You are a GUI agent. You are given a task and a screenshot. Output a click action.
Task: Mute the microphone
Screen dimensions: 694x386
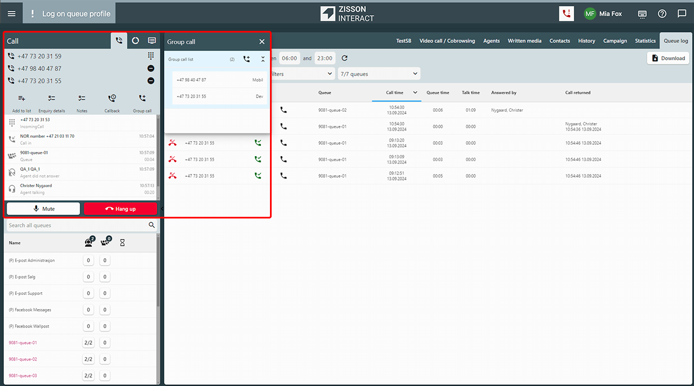click(43, 209)
